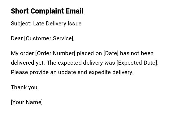The width and height of the screenshot is (190, 119).
Task: Click the [Expected Date] placeholder
Action: pyautogui.click(x=137, y=63)
